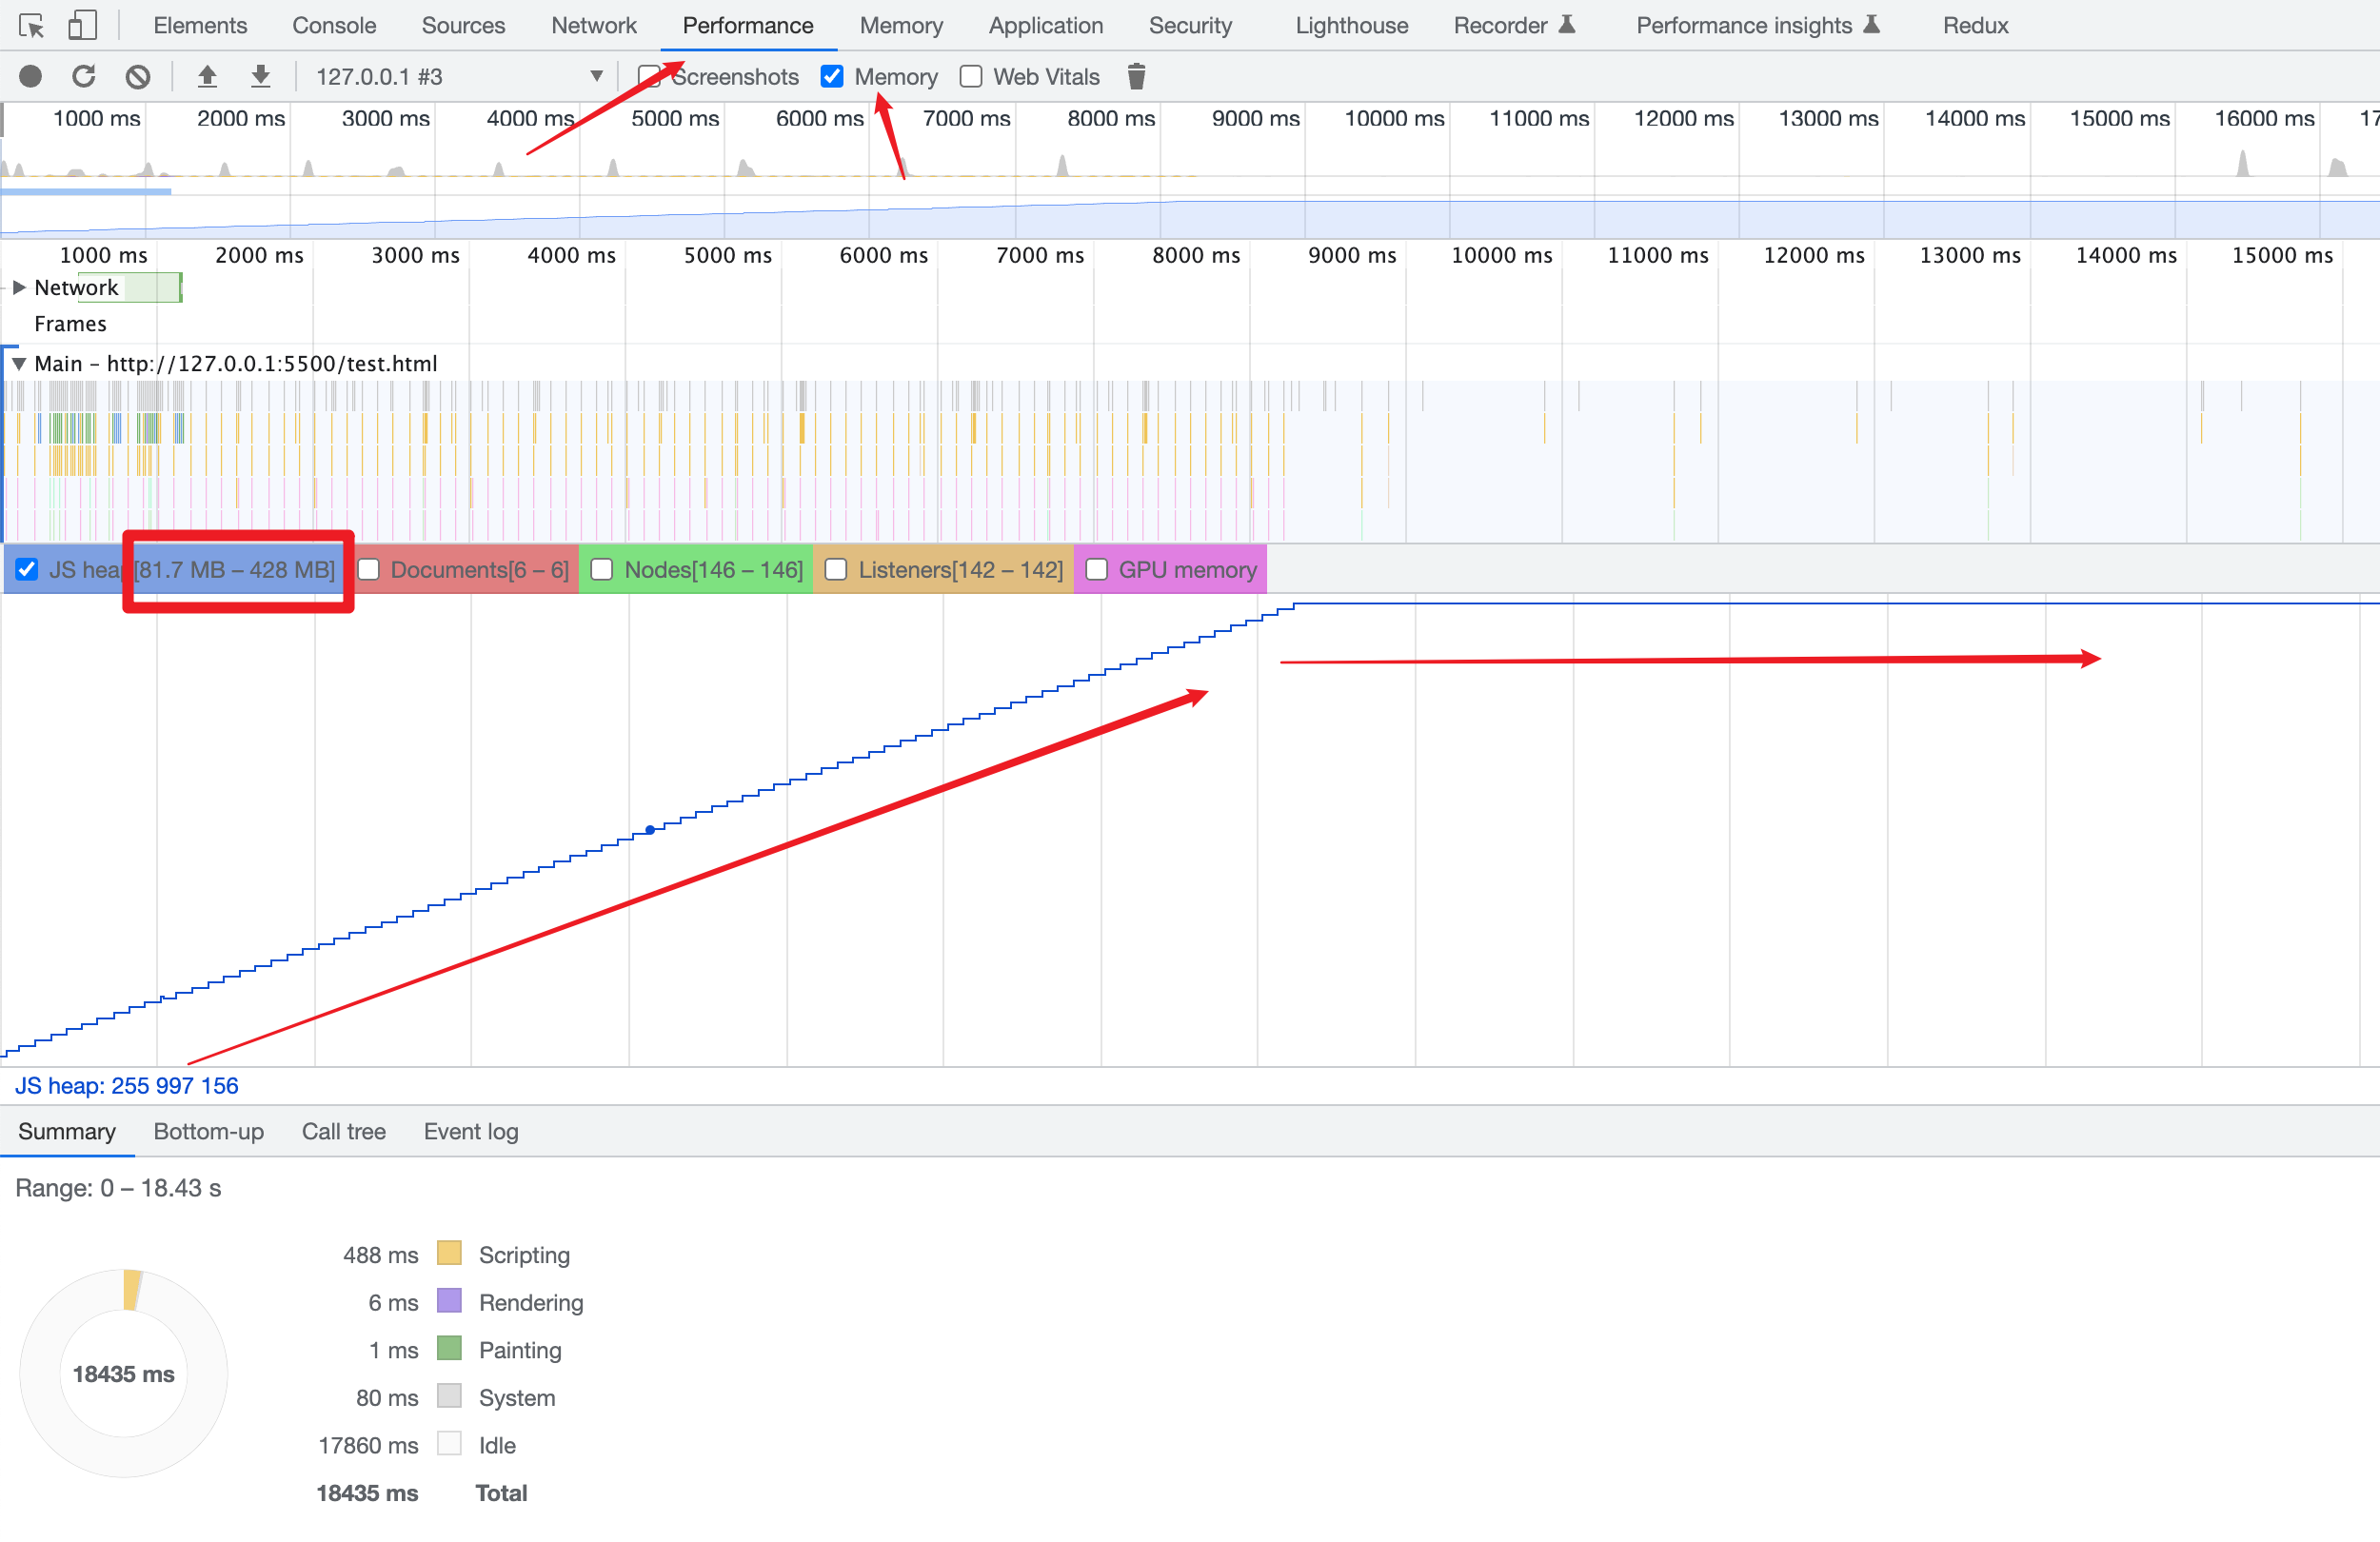Click the collect garbage trash icon
Image resolution: width=2380 pixels, height=1542 pixels.
pyautogui.click(x=1136, y=77)
